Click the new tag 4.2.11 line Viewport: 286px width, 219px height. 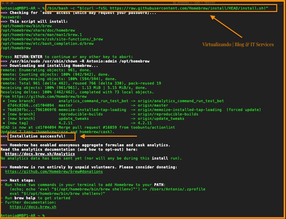(77, 123)
